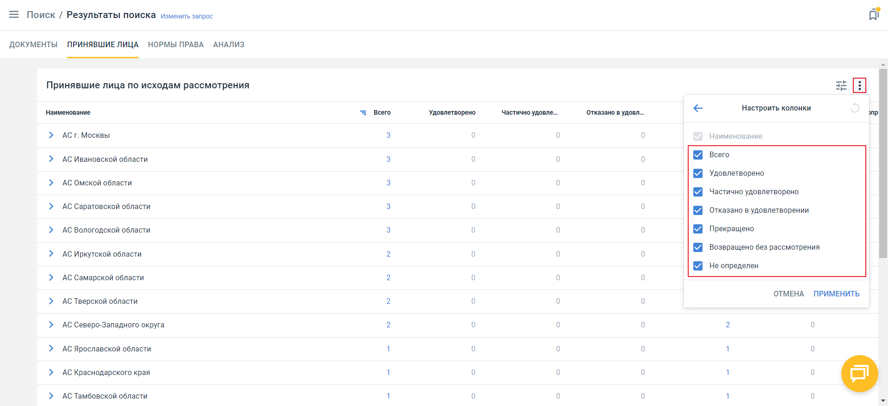Screen dimensions: 888x406
Task: Expand АС Северо-Западного округа row
Action: click(x=51, y=325)
